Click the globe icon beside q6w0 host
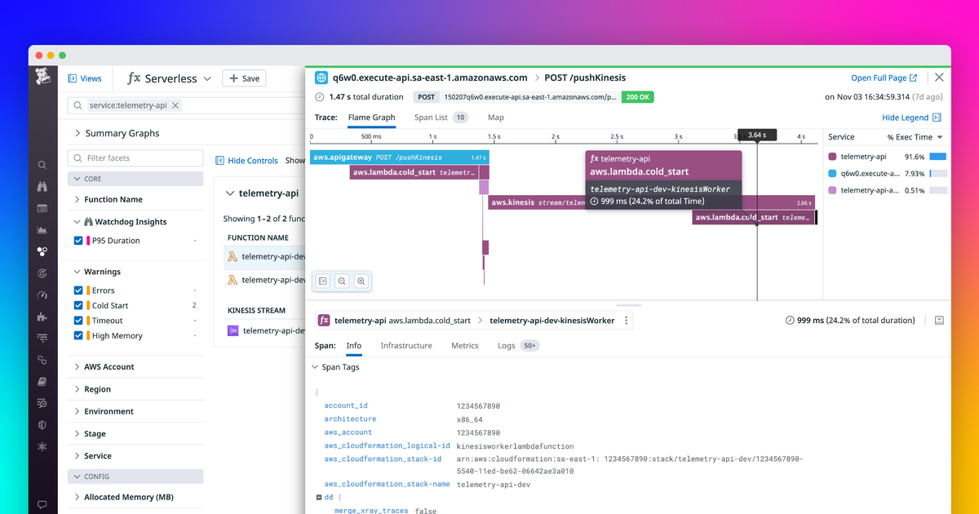This screenshot has width=979, height=514. pos(321,78)
